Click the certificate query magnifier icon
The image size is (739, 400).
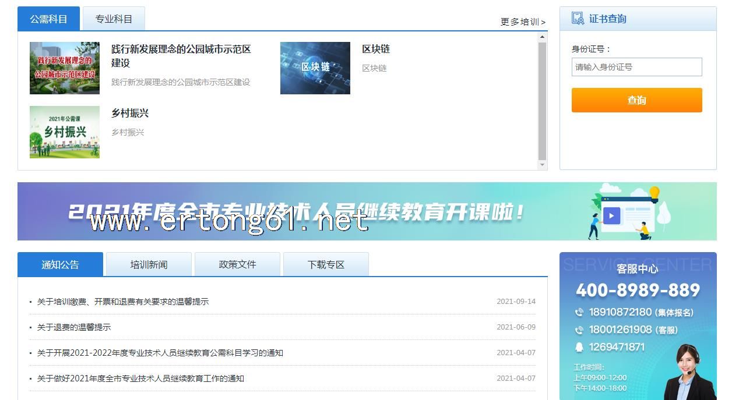(578, 19)
